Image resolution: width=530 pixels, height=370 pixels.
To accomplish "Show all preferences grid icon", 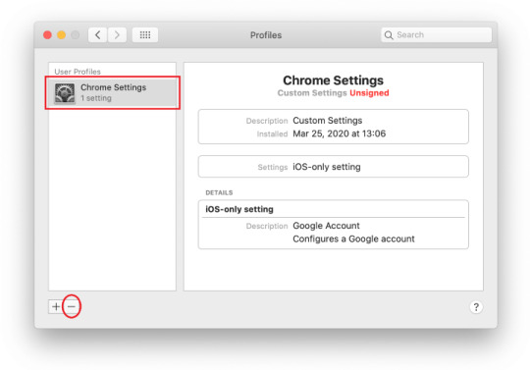I will 145,34.
